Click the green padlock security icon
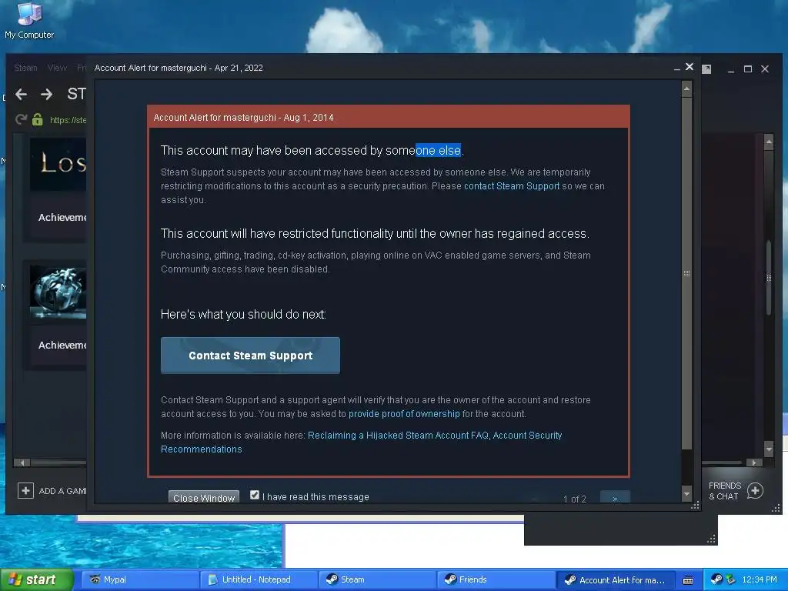 37,119
